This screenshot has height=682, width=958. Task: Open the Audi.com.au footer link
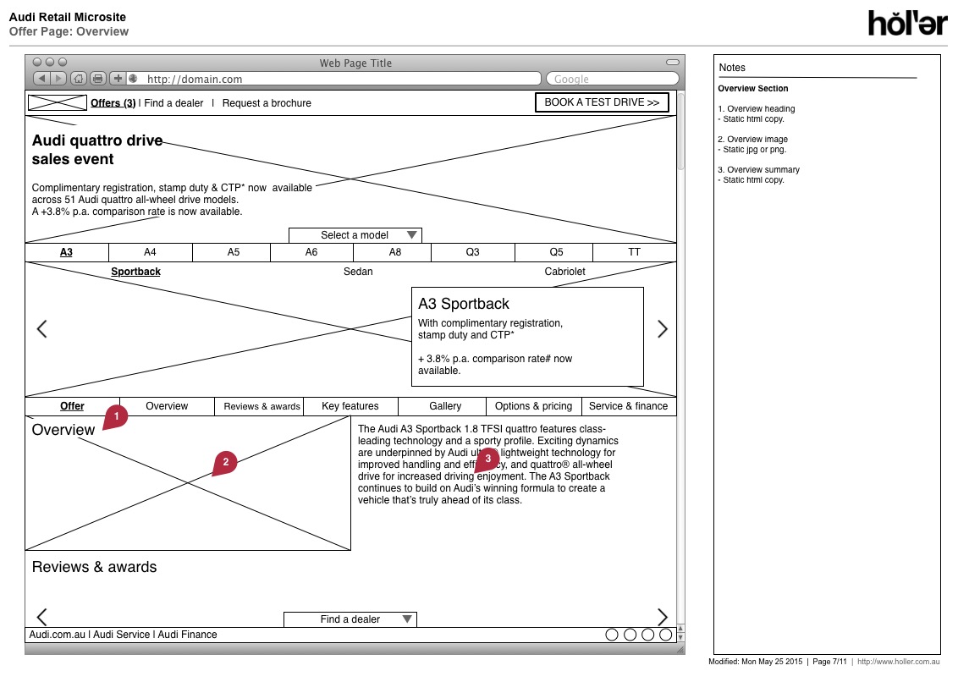(57, 635)
